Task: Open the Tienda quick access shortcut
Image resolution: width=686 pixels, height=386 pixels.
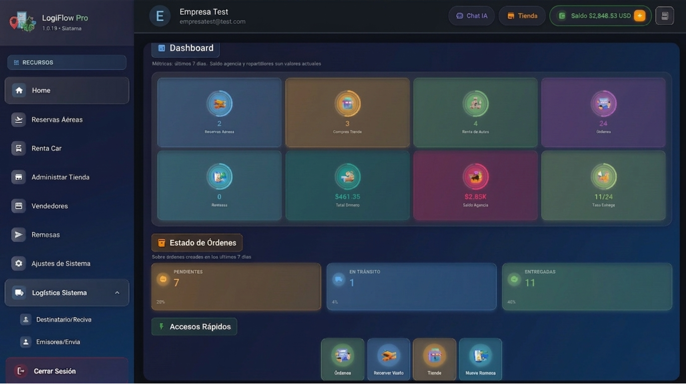Action: click(434, 359)
